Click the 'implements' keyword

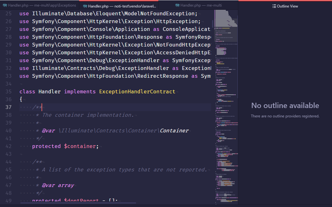pos(80,92)
